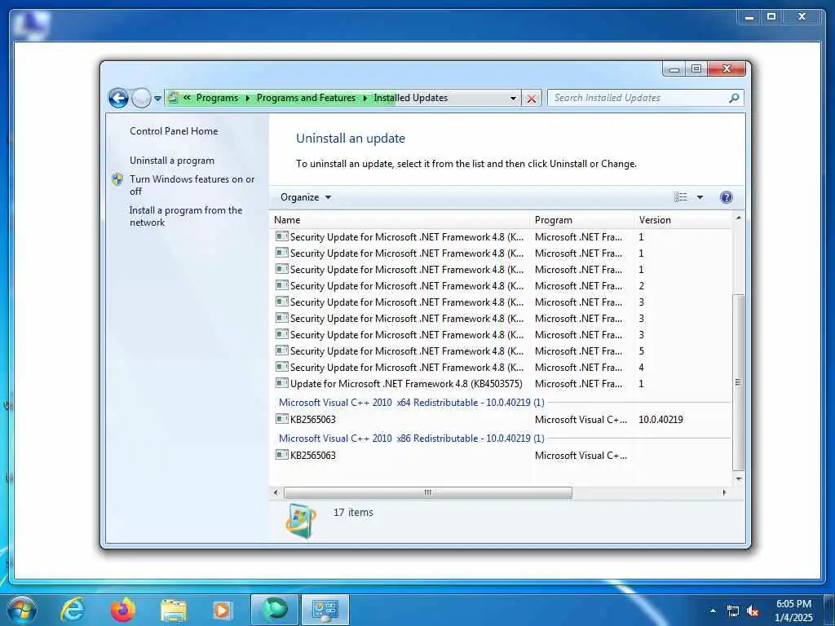Switch to the Control Panel taskbar button
This screenshot has width=835, height=626.
[325, 610]
